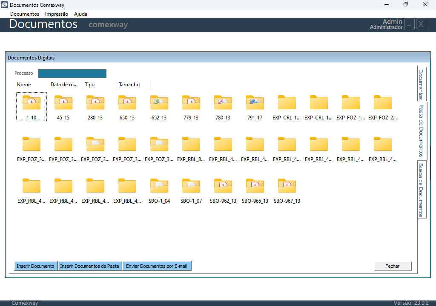436x306 pixels.
Task: Select the SBO-965_13 folder
Action: click(255, 190)
